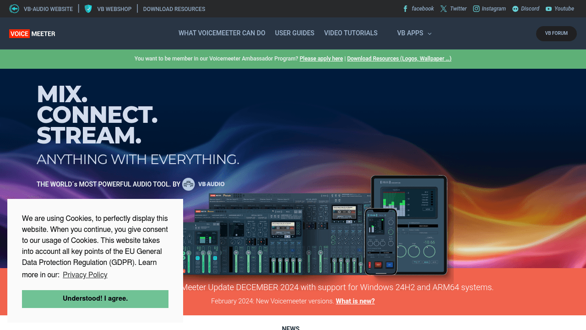Click the VB-Audio logo badge in hero text
This screenshot has height=330, width=586.
point(188,184)
